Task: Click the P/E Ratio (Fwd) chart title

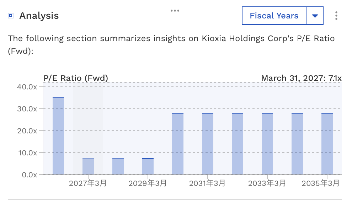Action: (x=76, y=78)
